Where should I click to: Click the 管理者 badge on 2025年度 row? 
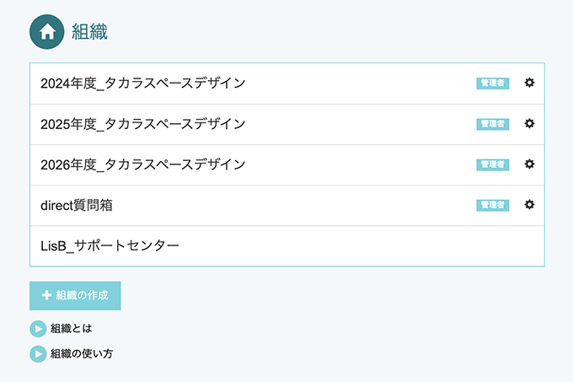pos(492,124)
